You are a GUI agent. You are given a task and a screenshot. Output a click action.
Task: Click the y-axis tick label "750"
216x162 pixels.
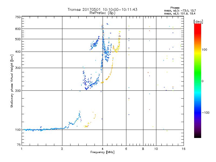click(x=18, y=17)
